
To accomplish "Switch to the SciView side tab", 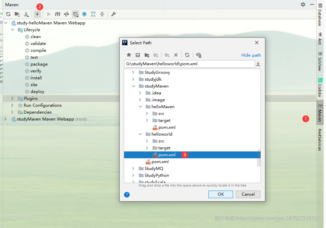I will pos(320,62).
